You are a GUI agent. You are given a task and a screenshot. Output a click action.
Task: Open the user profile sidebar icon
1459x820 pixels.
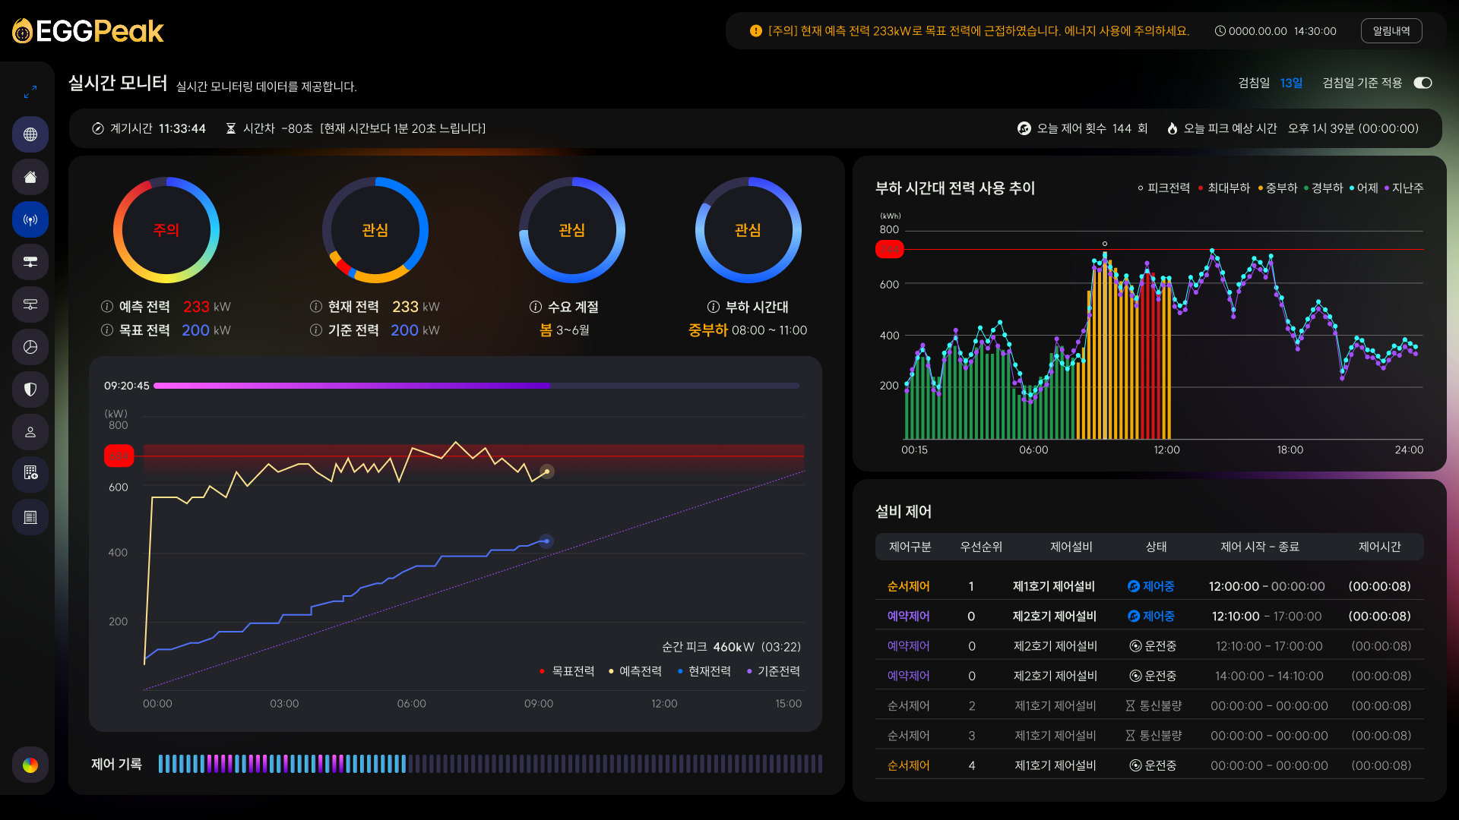click(x=30, y=432)
